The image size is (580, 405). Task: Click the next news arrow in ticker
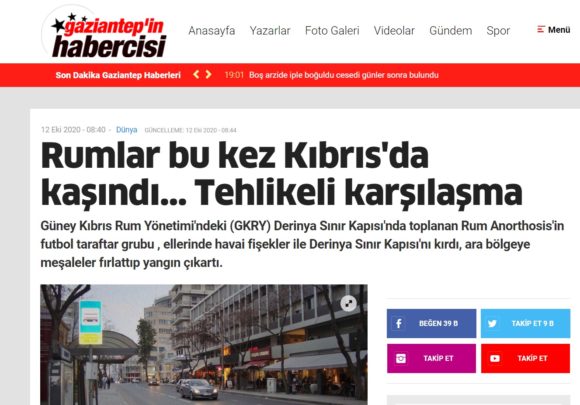click(208, 75)
